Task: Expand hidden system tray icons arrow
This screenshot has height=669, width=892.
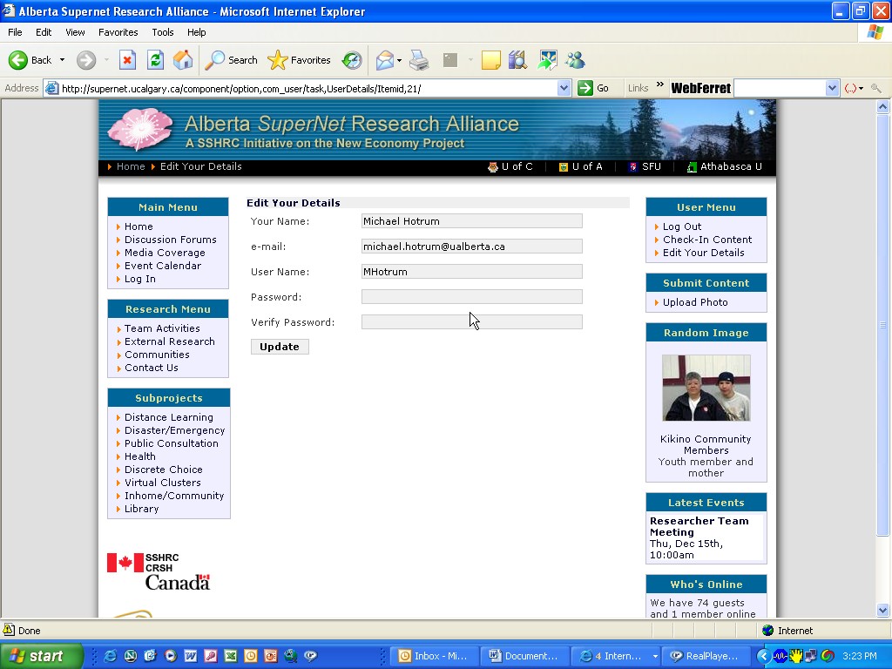Action: coord(763,656)
